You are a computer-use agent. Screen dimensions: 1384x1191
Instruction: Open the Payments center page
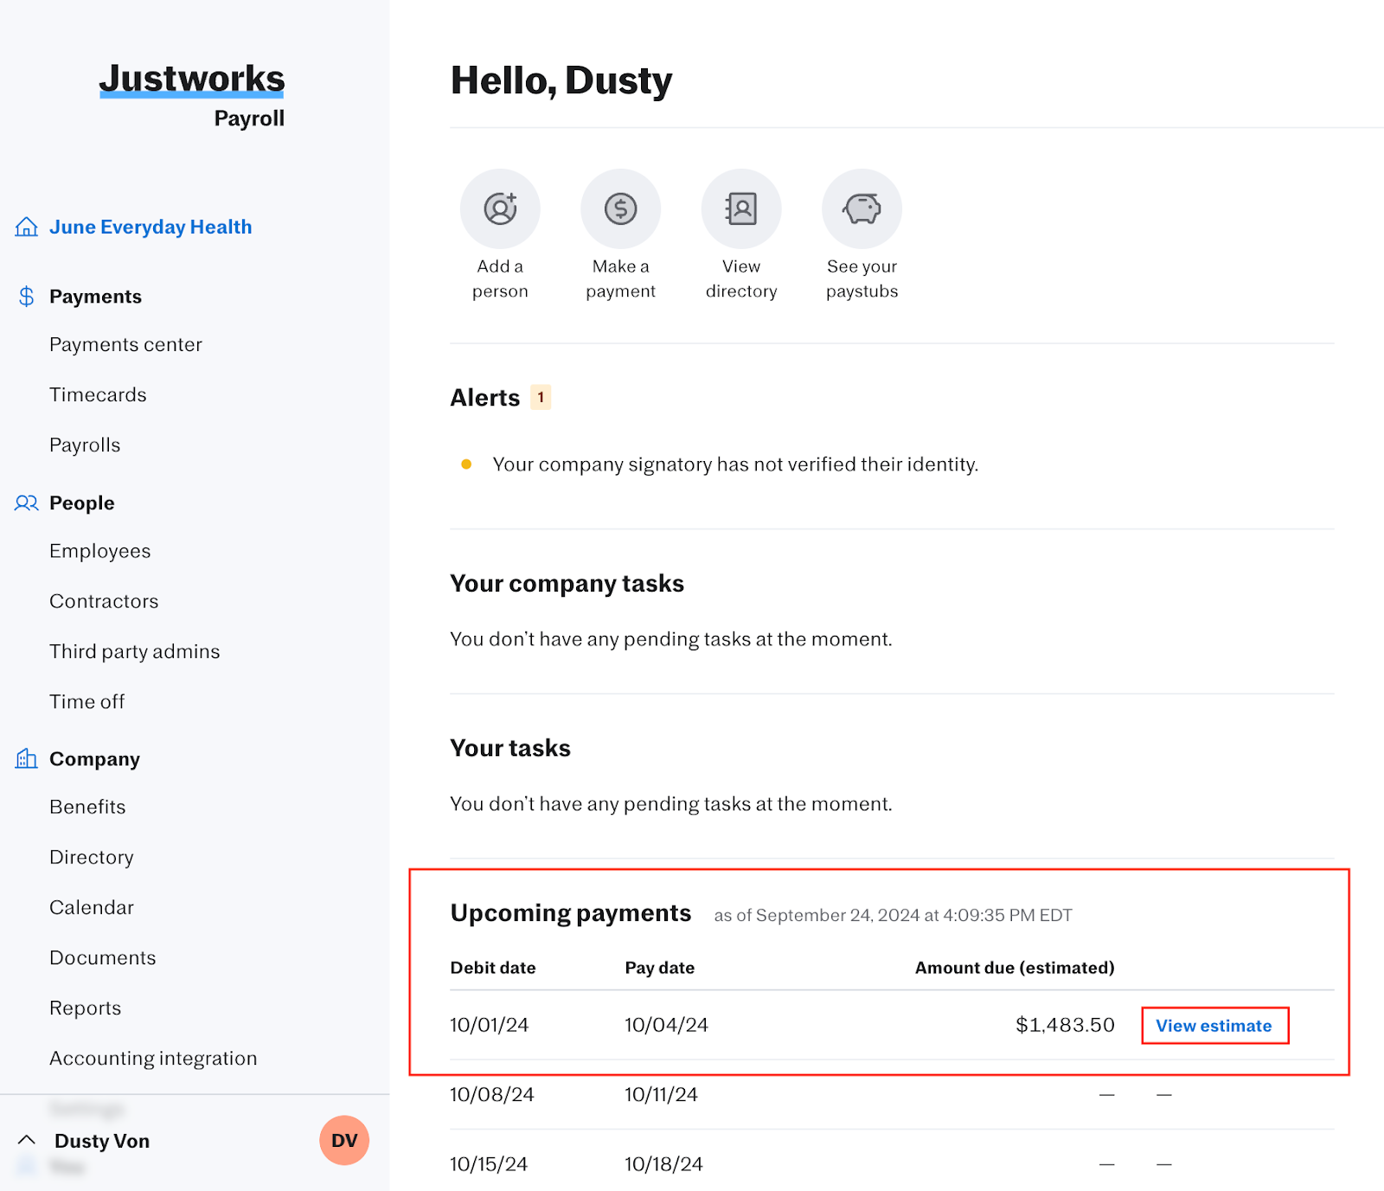tap(125, 344)
